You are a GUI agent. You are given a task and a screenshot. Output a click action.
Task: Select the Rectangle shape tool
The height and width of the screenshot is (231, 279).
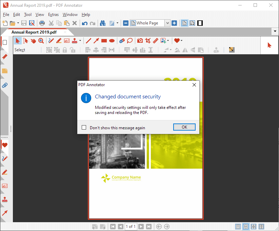pos(104,41)
